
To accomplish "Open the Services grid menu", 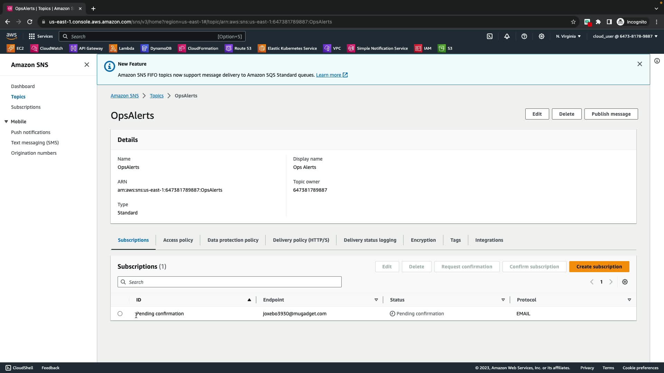I will click(x=40, y=36).
